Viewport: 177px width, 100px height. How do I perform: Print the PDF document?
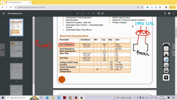point(169,13)
